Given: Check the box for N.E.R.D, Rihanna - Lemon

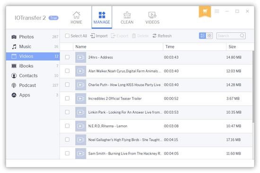Looking at the screenshot, I should click(67, 126).
